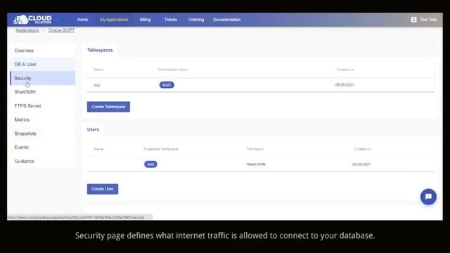Click the Read, Write permission cell
This screenshot has width=450, height=253.
[x=256, y=164]
